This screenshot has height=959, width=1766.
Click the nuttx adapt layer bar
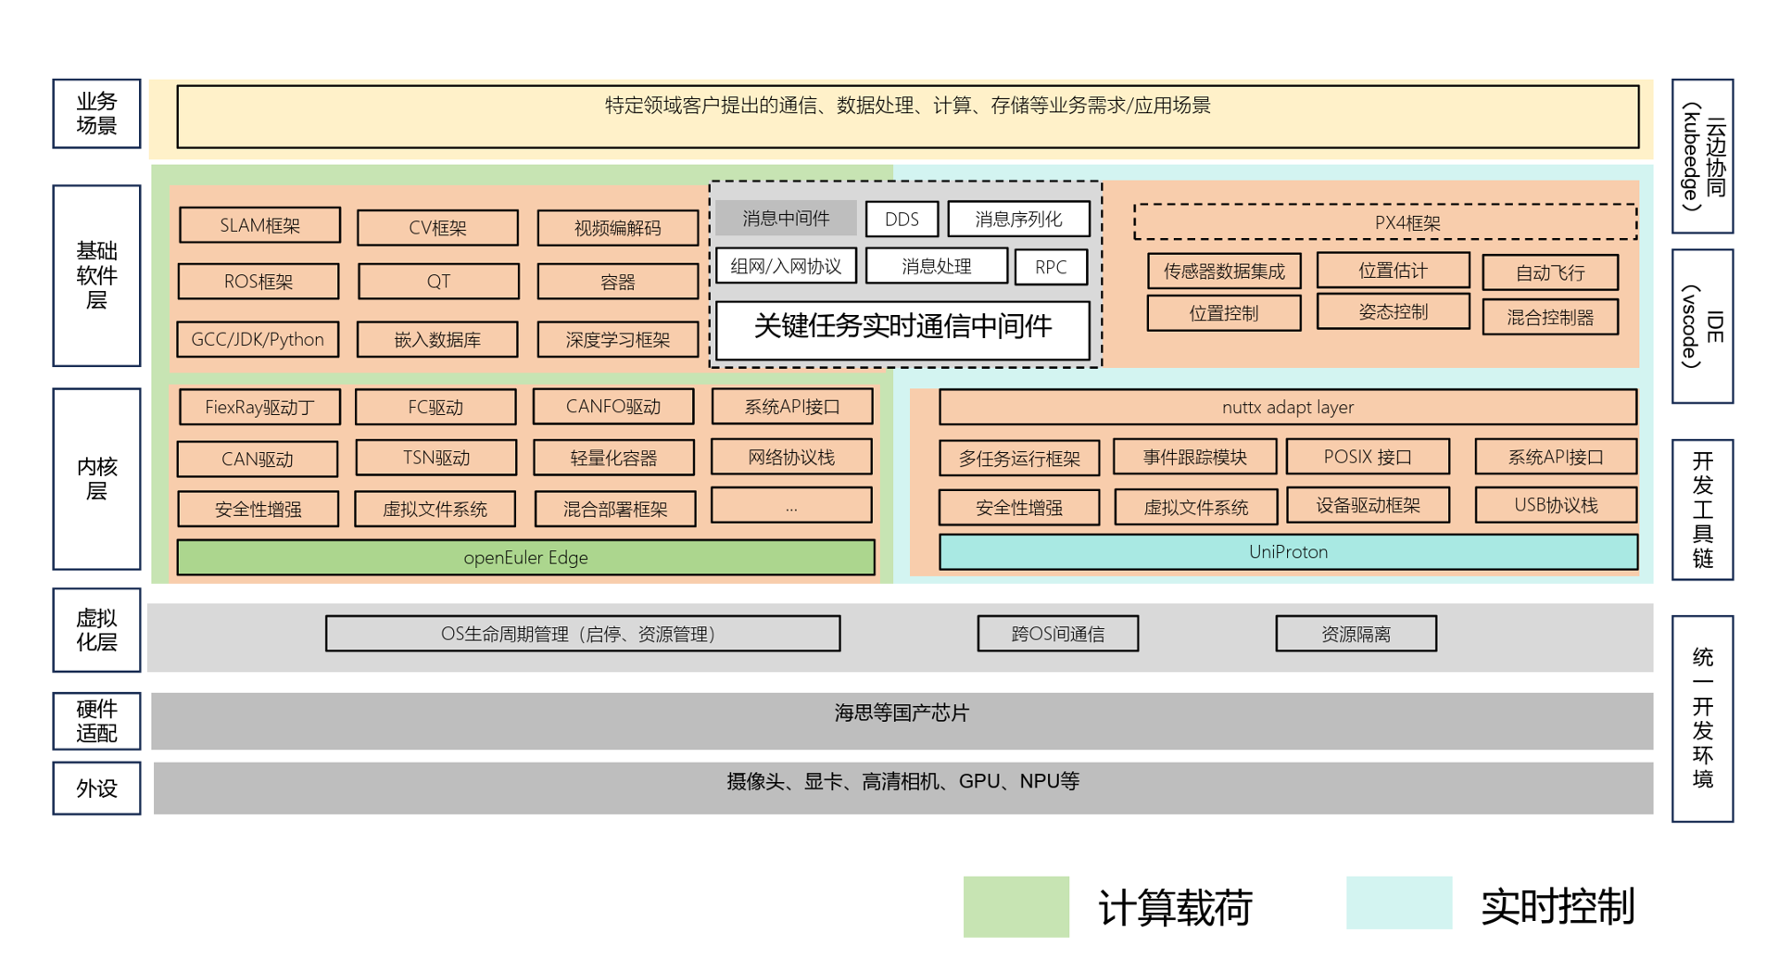click(1287, 407)
